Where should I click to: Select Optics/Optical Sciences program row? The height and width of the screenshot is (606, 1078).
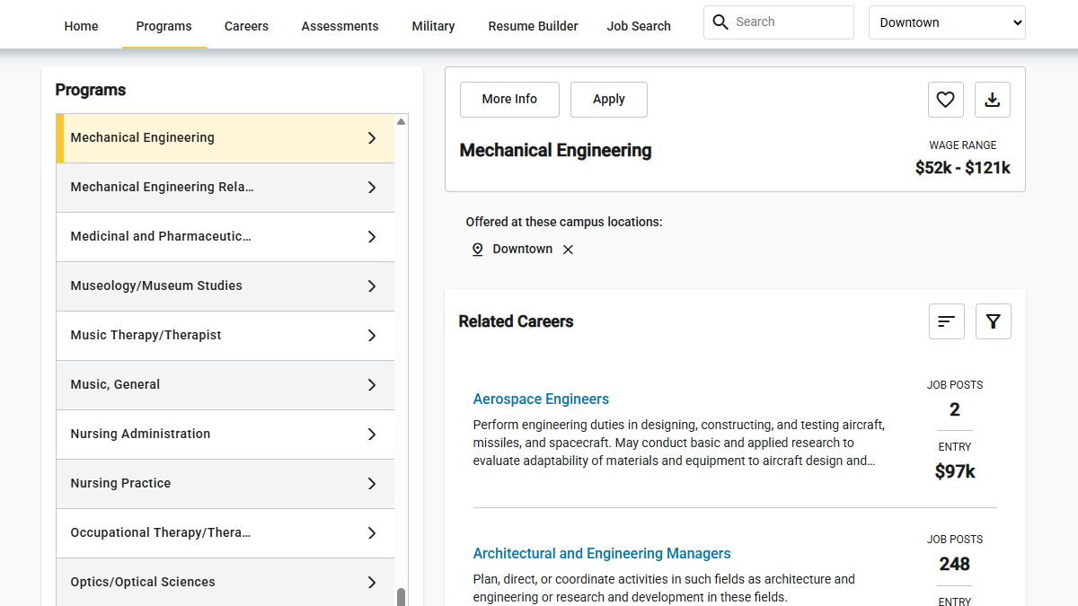click(x=225, y=582)
